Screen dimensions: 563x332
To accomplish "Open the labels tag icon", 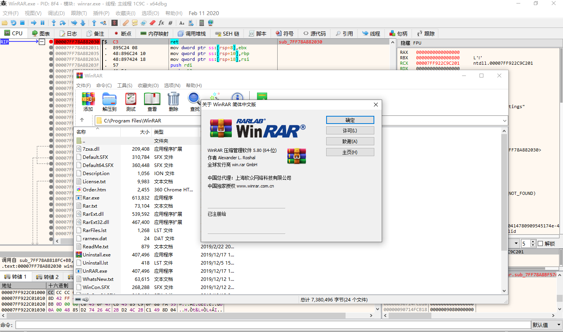I will (x=144, y=23).
